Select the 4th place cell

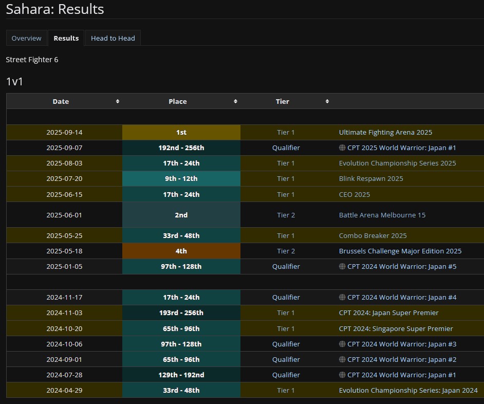(x=181, y=251)
